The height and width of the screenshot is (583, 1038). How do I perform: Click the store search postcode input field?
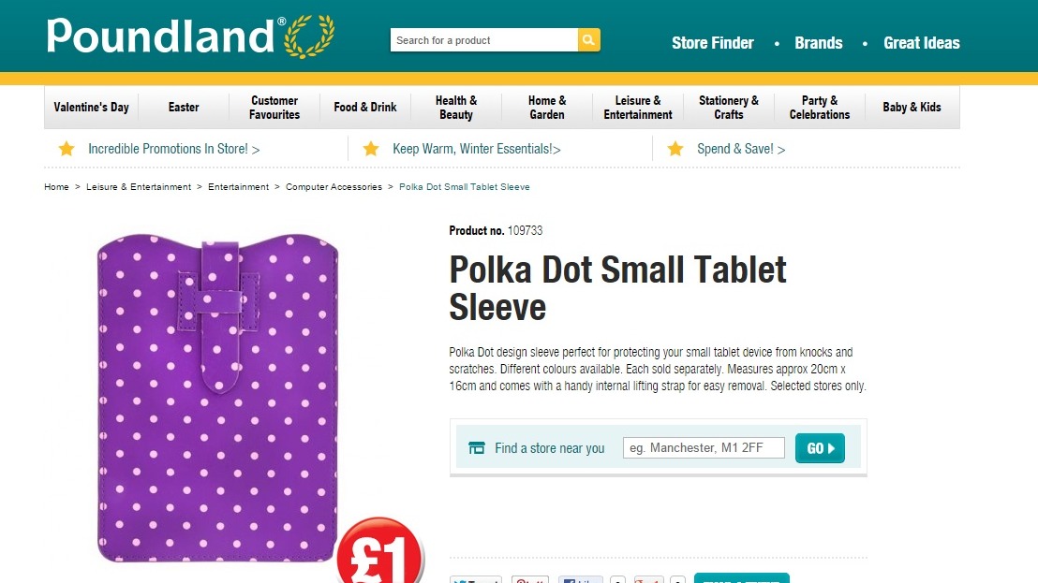(703, 447)
